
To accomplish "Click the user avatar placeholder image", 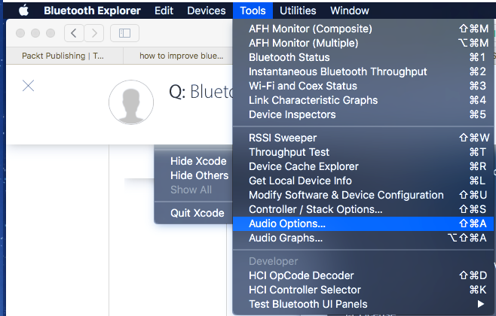I will (x=131, y=102).
